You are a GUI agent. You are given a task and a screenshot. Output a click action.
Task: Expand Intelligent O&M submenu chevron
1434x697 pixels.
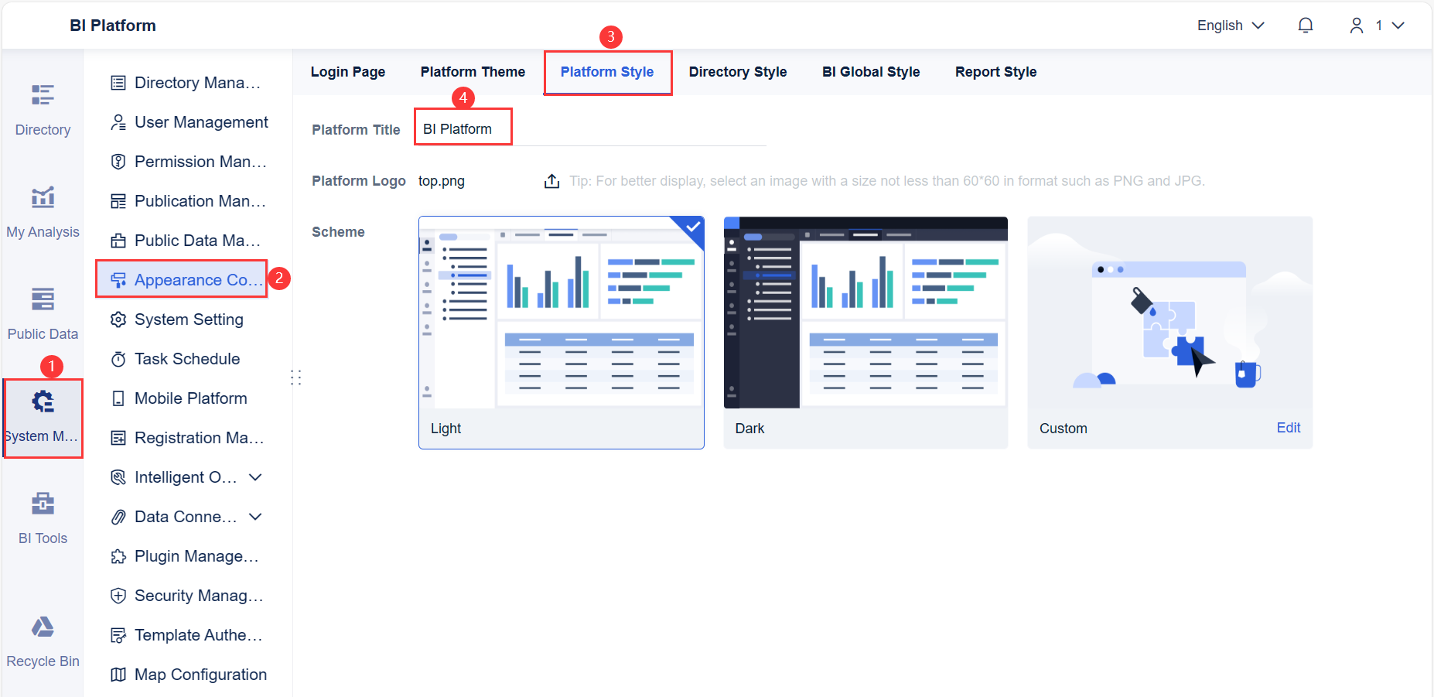point(255,477)
